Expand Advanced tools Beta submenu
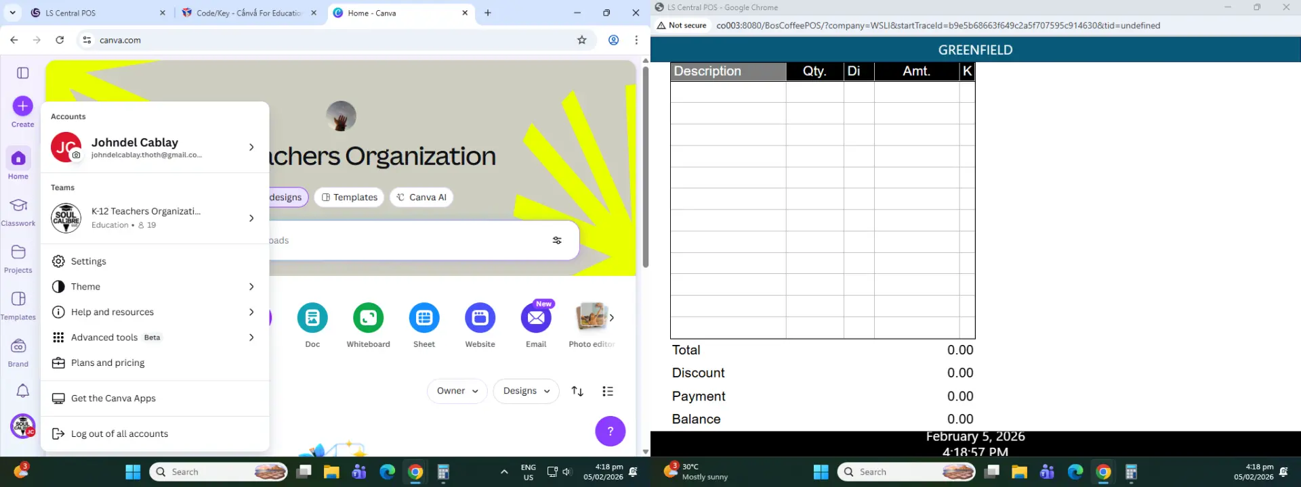Screen dimensions: 1301x487 click(x=251, y=338)
